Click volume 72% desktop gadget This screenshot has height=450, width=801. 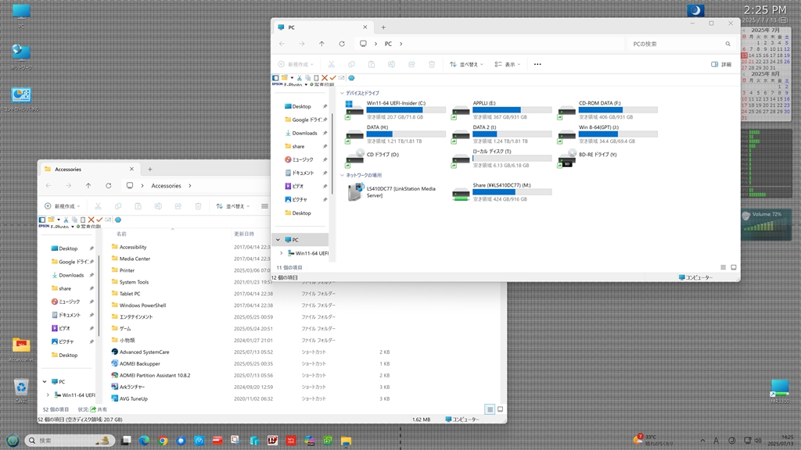(x=766, y=224)
